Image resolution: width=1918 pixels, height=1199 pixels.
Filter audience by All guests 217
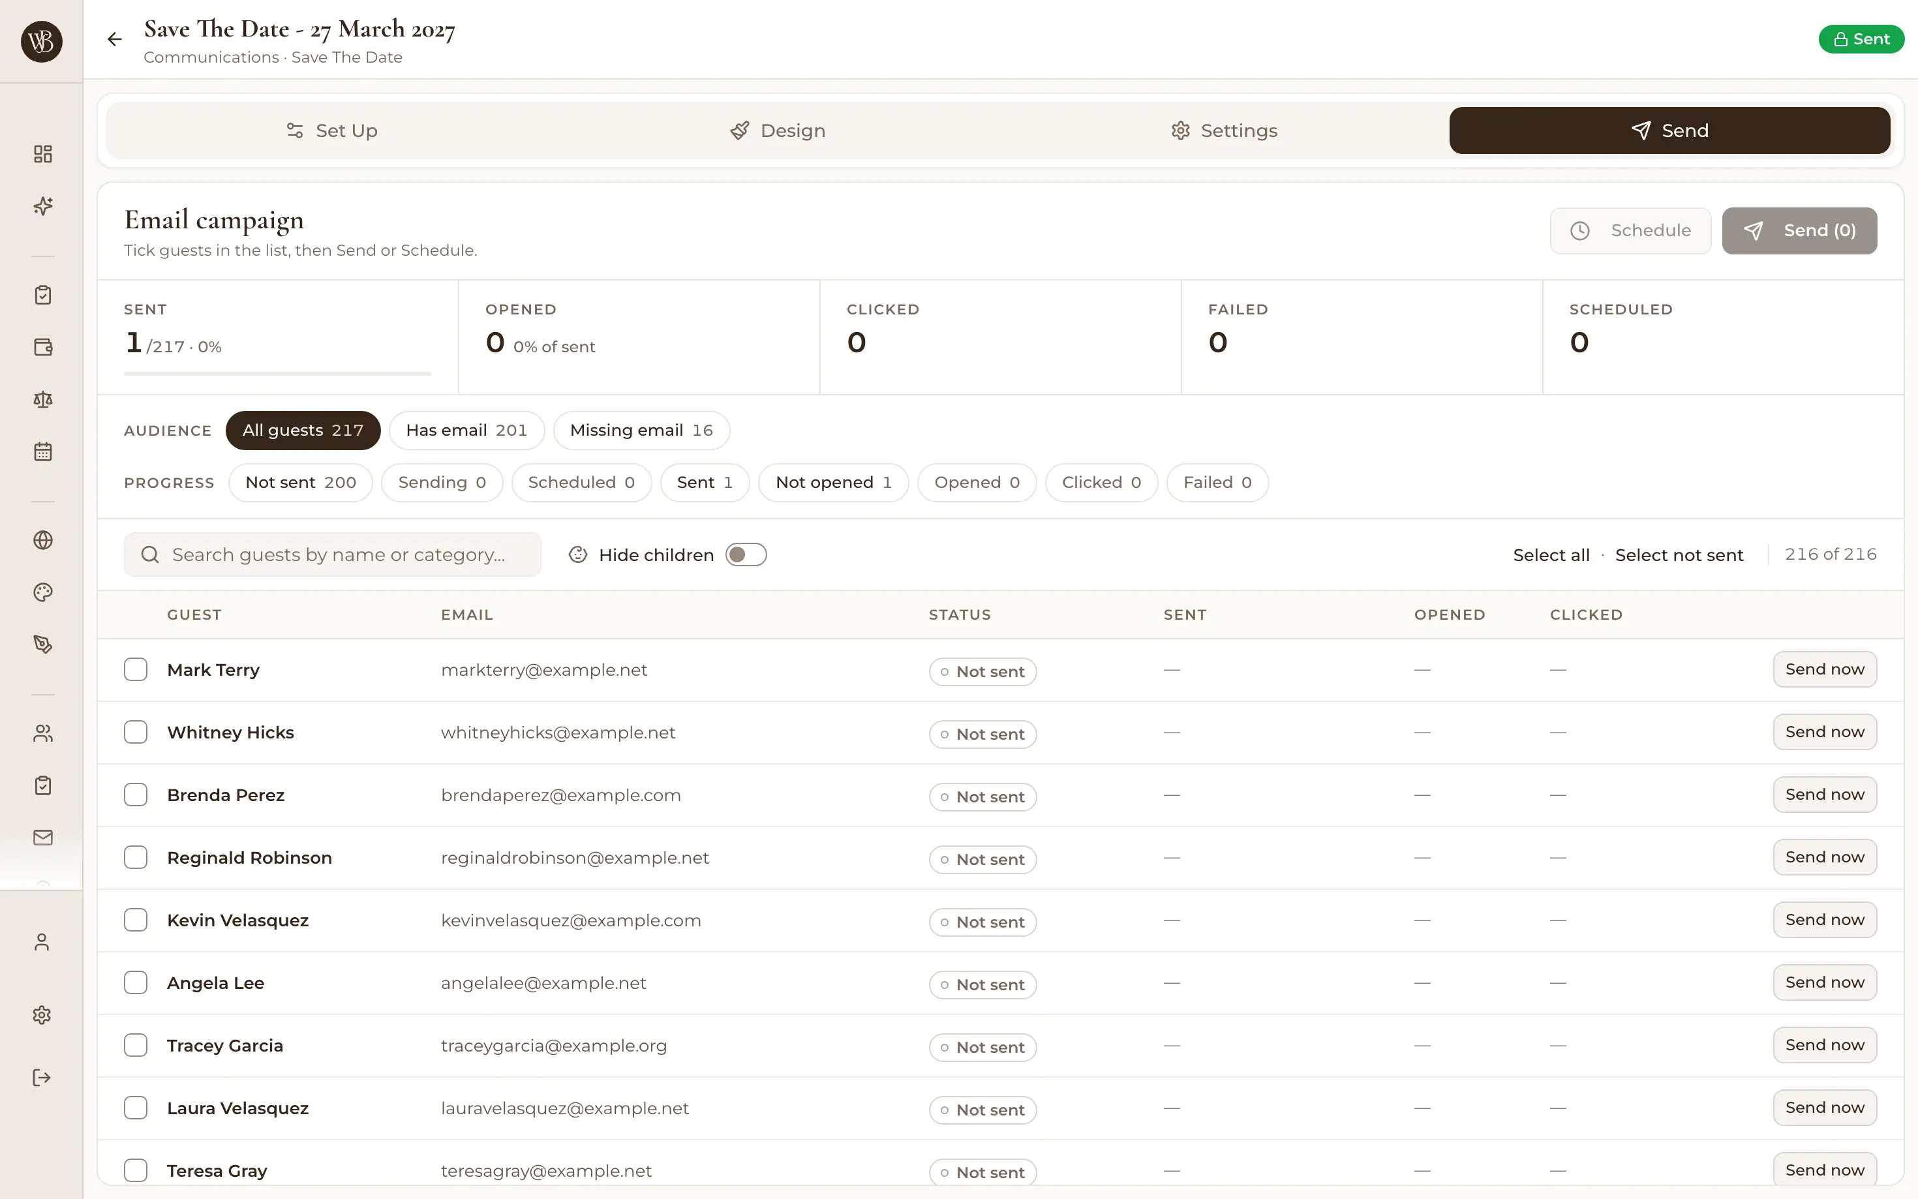click(303, 430)
